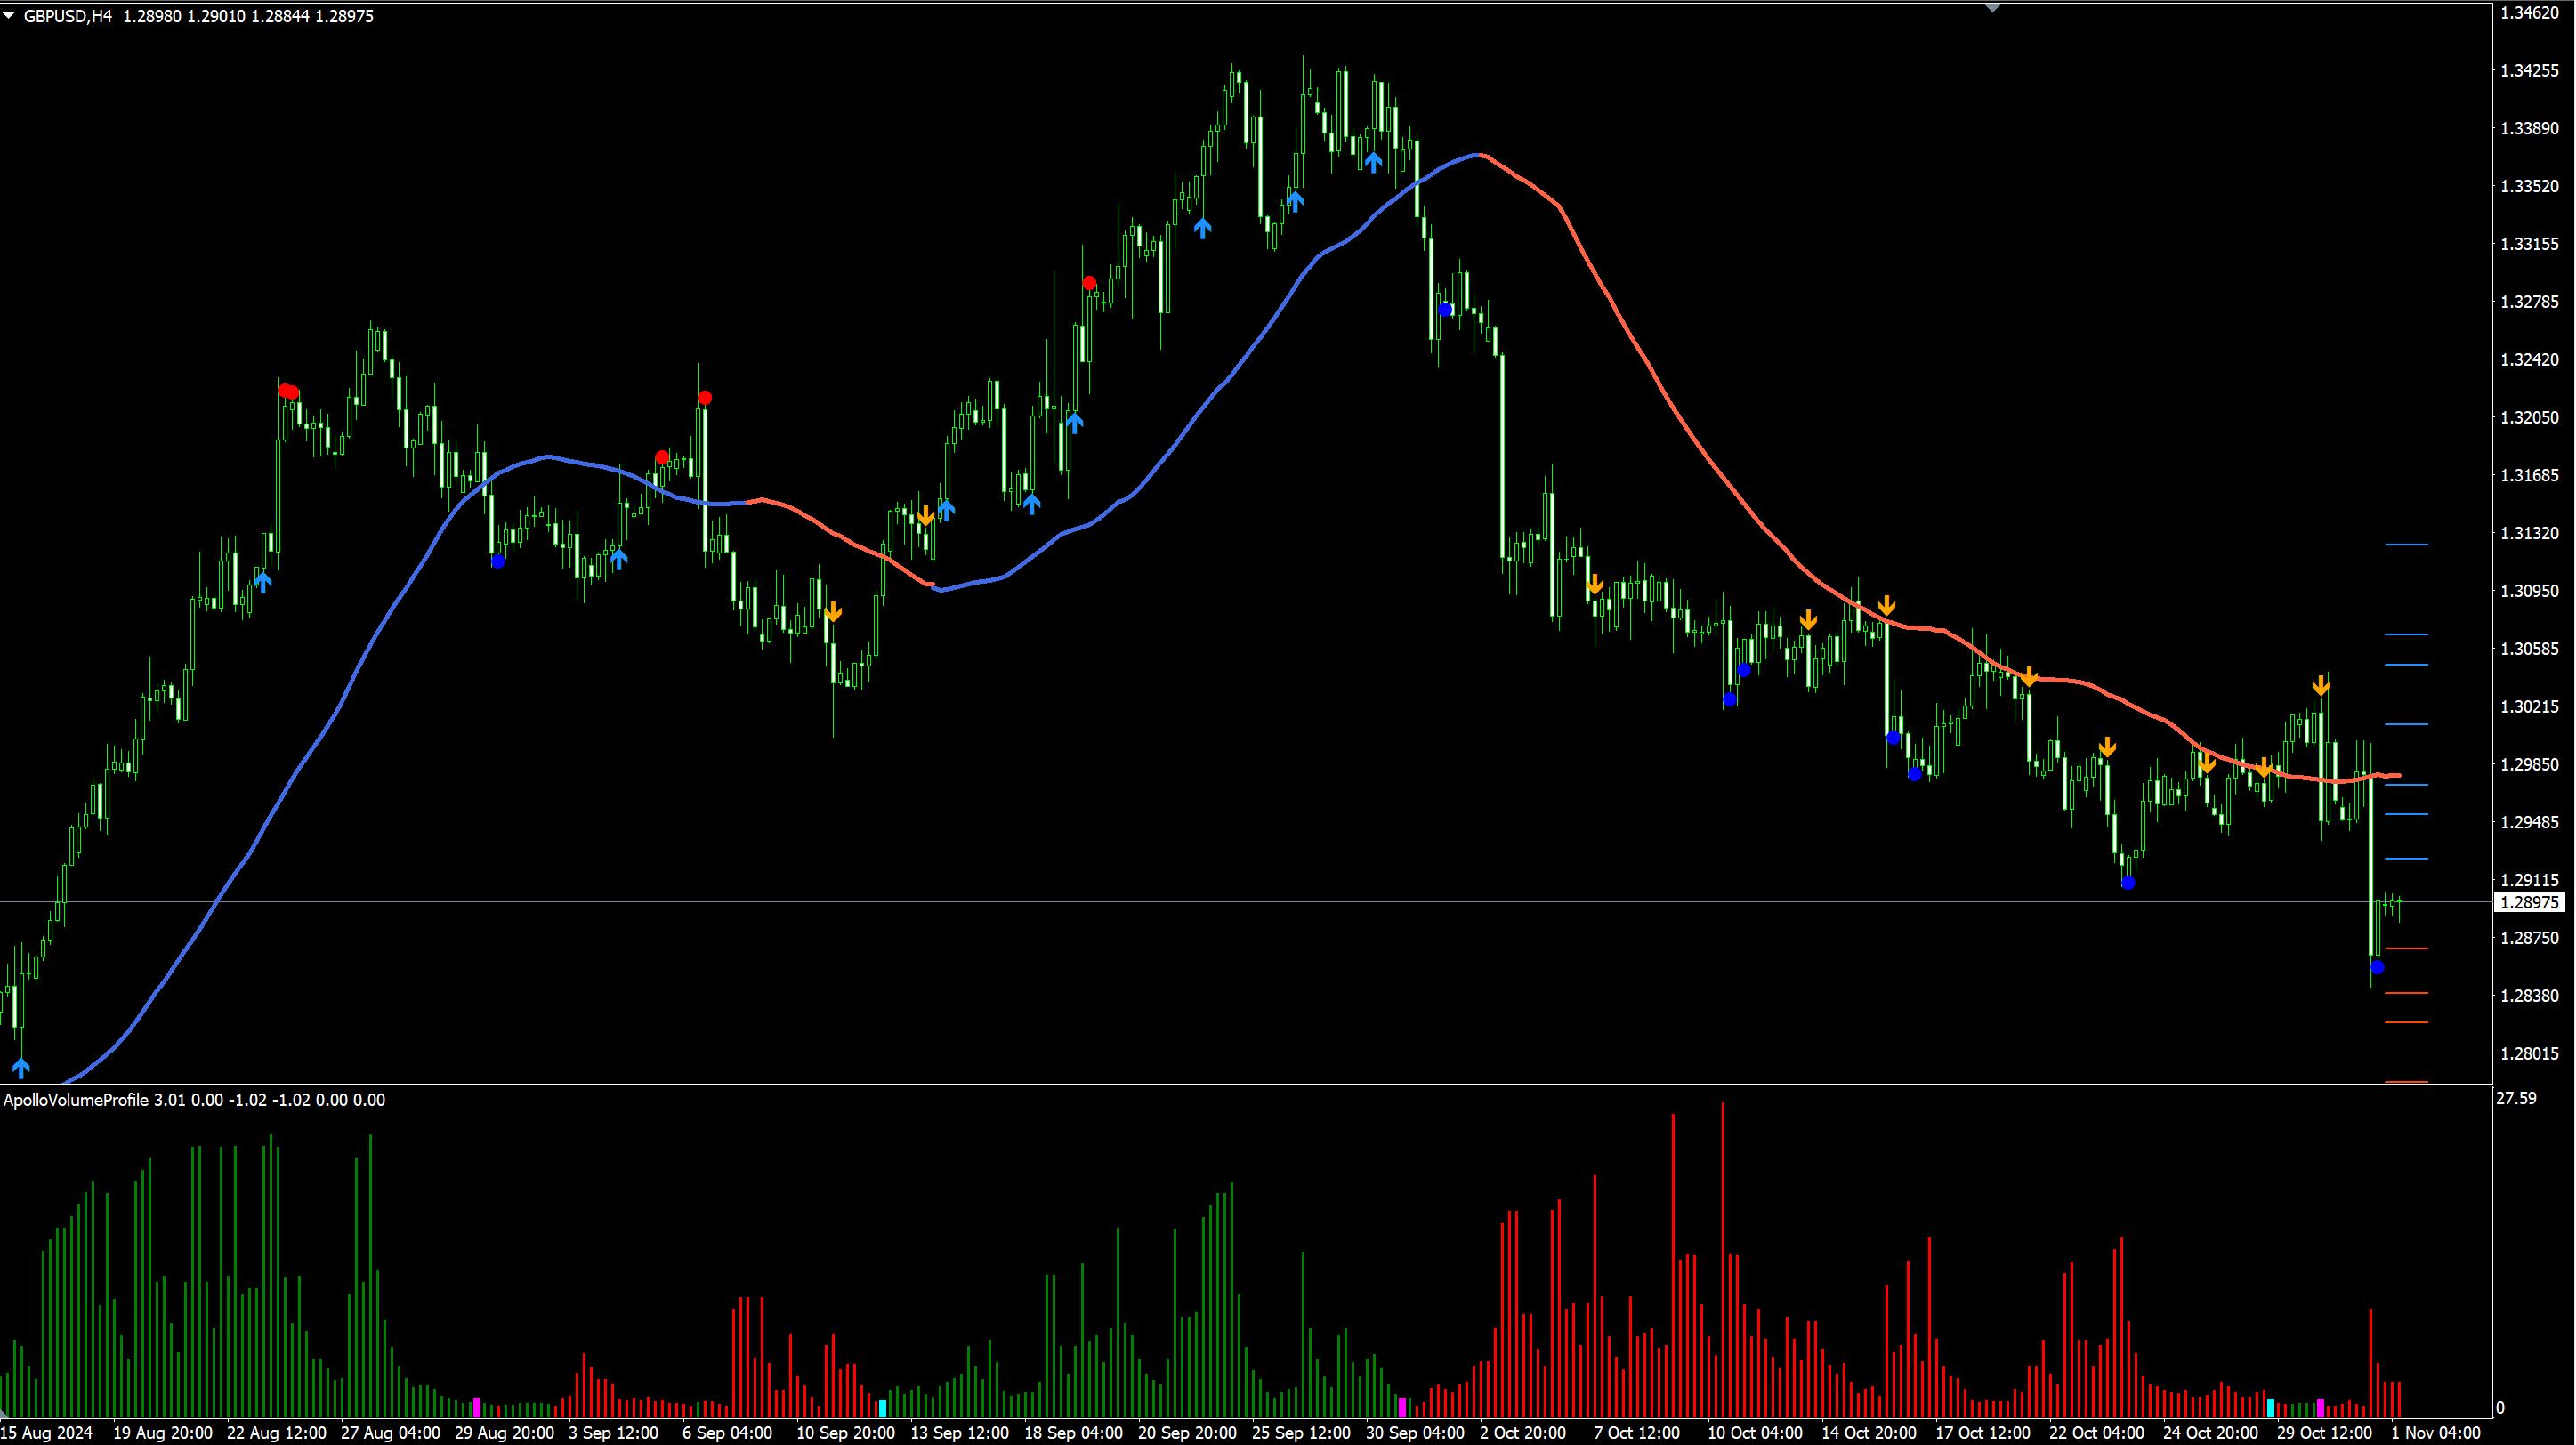2576x1445 pixels.
Task: Click the rightmost red dot near 1.32900
Action: coord(1090,283)
